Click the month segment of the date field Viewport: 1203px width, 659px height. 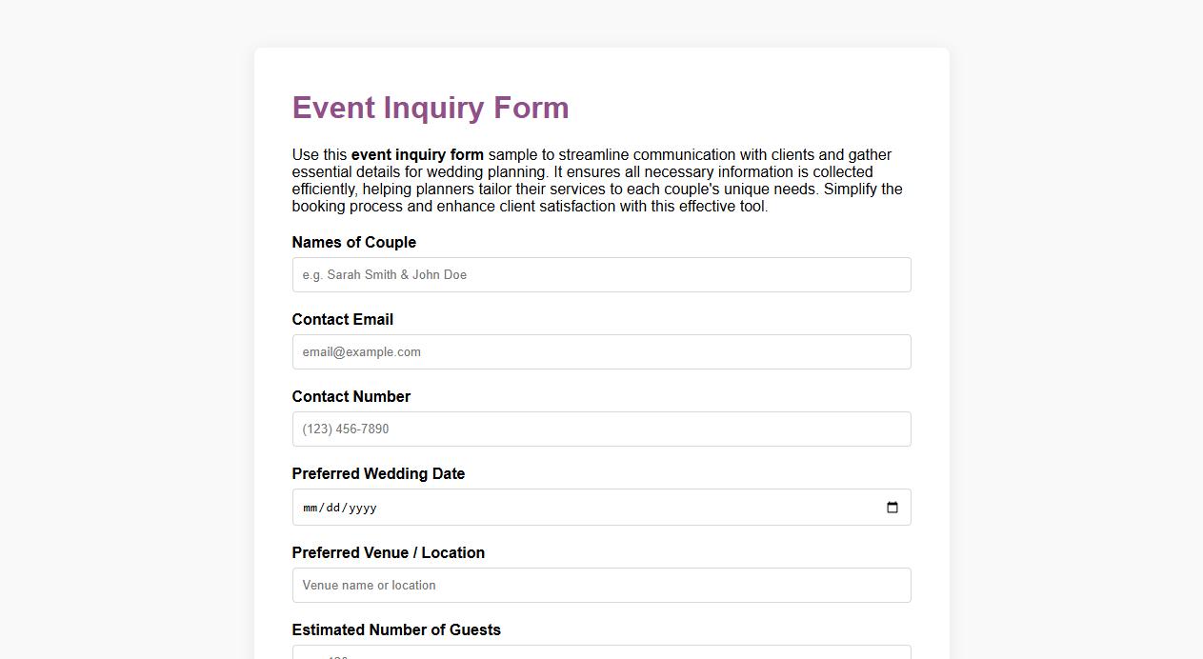(x=311, y=508)
